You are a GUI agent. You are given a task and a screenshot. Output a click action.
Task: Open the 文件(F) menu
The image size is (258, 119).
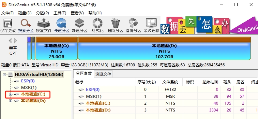click(x=8, y=13)
